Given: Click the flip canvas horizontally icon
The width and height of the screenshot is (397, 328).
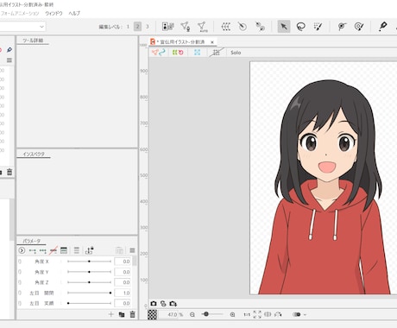Looking at the screenshot, I should coord(268,314).
